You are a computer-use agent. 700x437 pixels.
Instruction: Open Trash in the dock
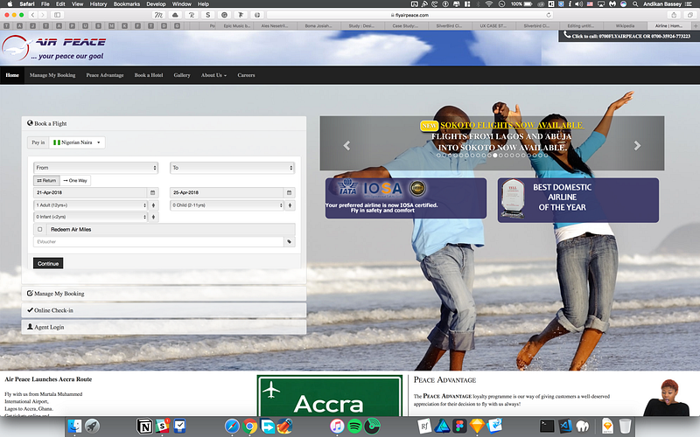tap(625, 427)
